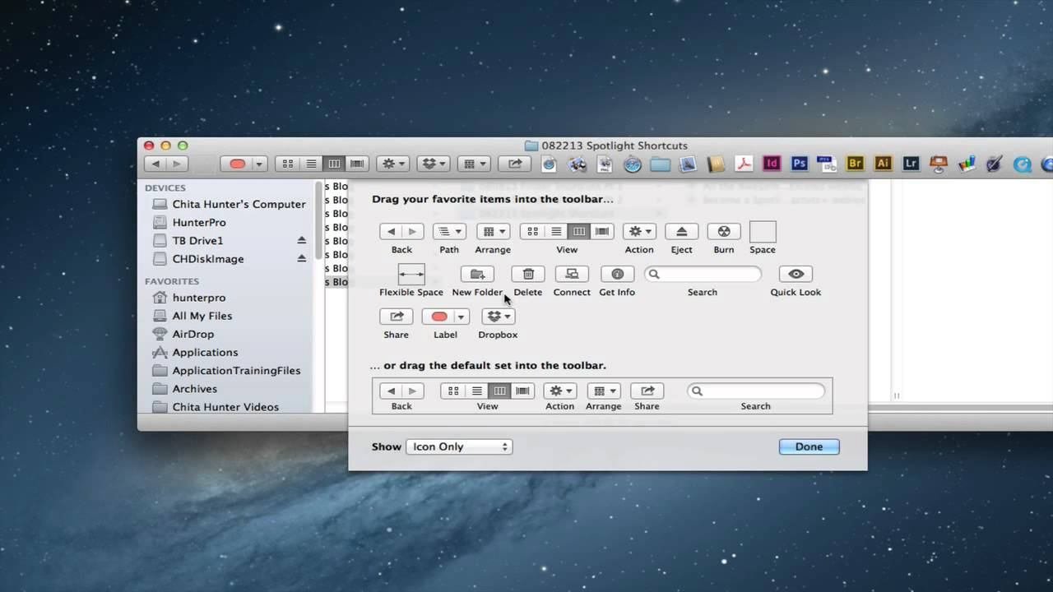Viewport: 1053px width, 592px height.
Task: Click the Eject icon in customize sheet
Action: [x=681, y=232]
